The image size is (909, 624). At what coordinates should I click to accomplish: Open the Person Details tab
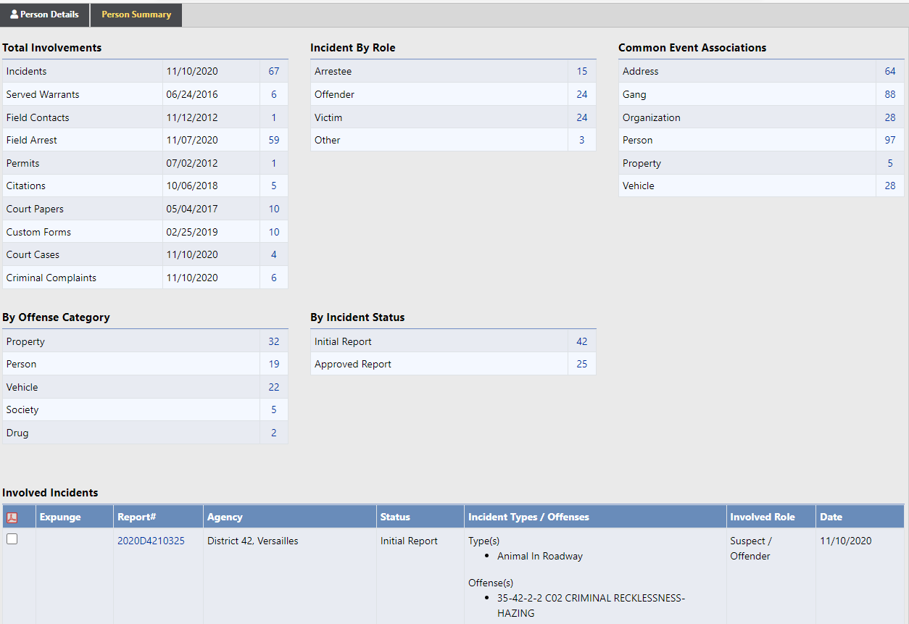[x=45, y=14]
